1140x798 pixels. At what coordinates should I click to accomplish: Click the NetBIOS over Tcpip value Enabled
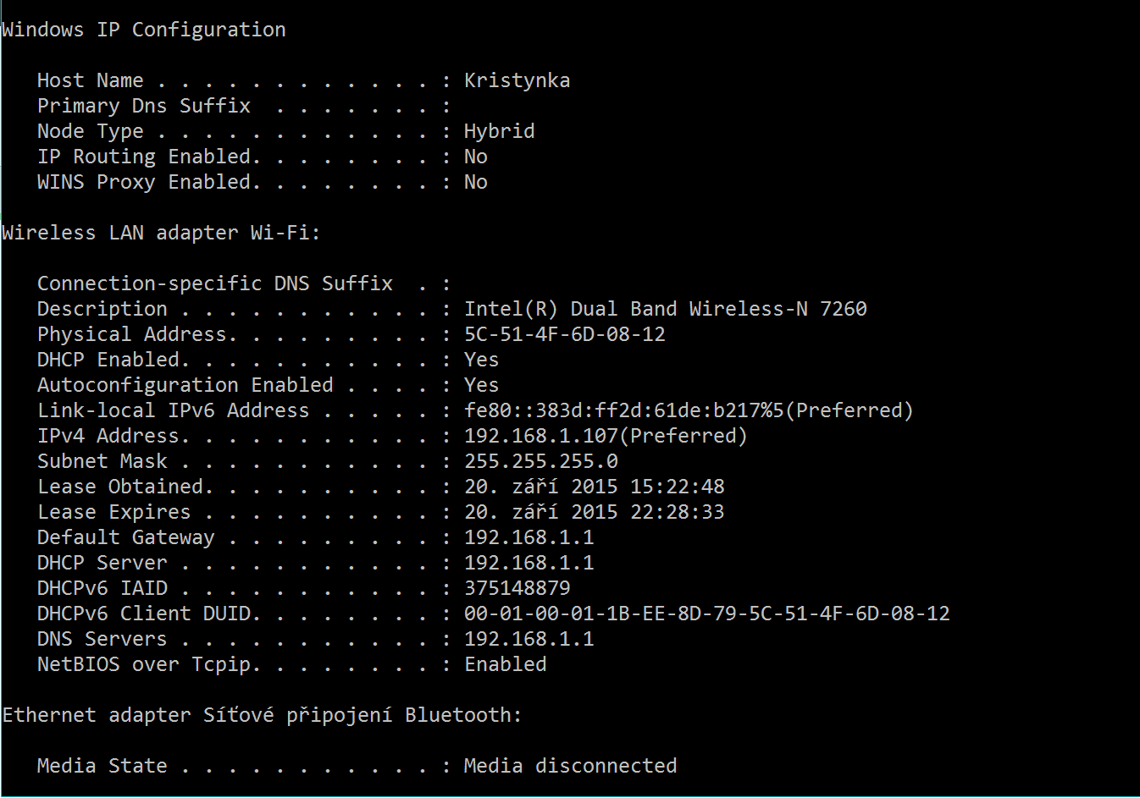click(x=505, y=664)
